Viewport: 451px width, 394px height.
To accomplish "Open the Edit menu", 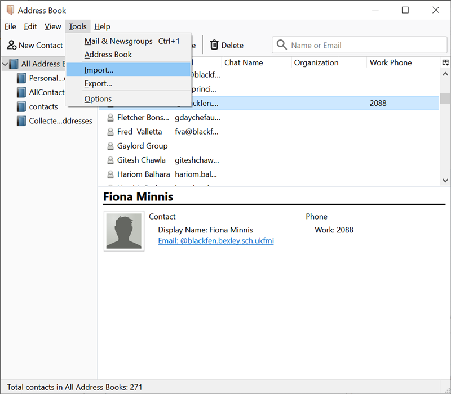I will tap(30, 26).
